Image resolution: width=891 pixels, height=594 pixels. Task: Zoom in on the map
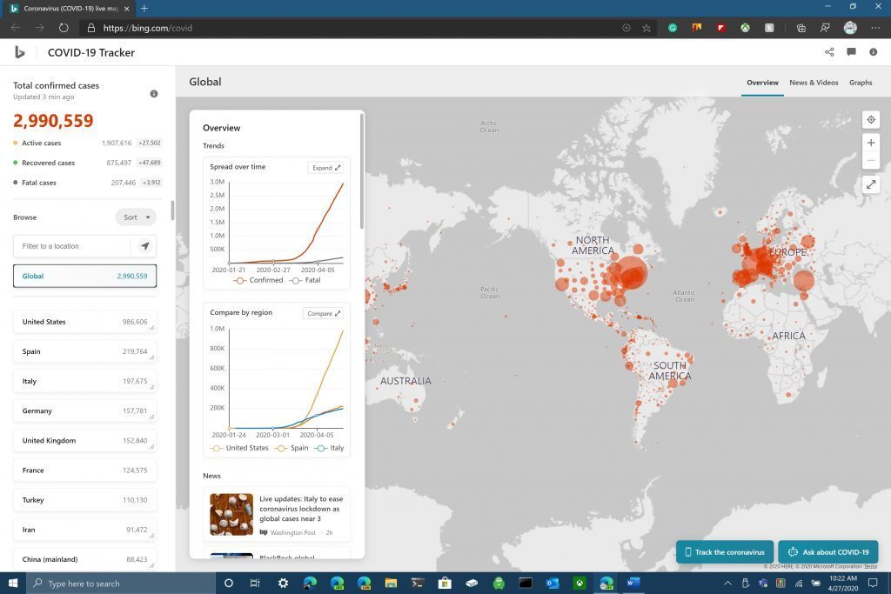click(x=870, y=143)
